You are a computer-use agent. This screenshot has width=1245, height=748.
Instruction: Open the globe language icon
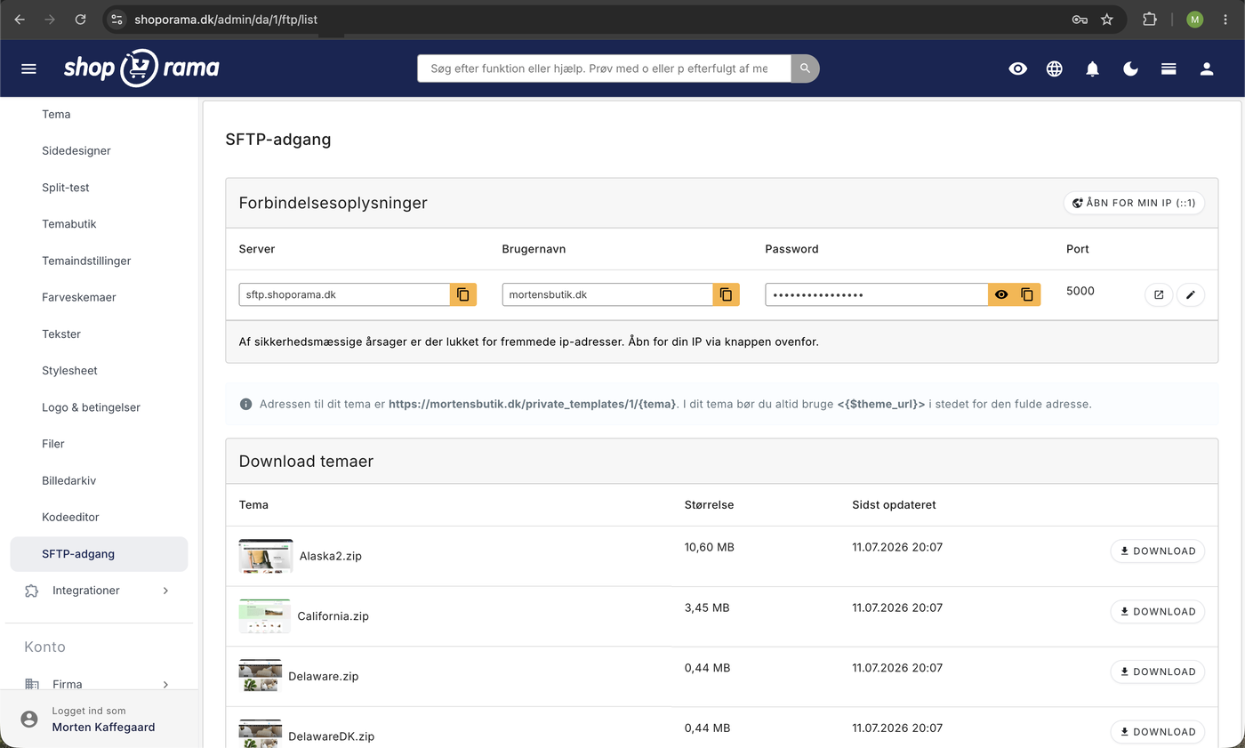pyautogui.click(x=1055, y=68)
